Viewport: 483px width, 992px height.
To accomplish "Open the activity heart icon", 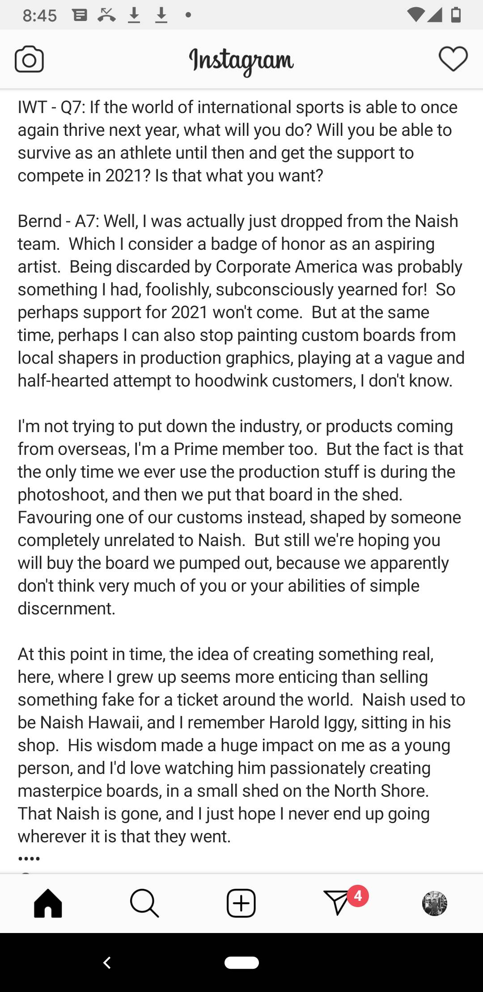I will click(x=453, y=59).
